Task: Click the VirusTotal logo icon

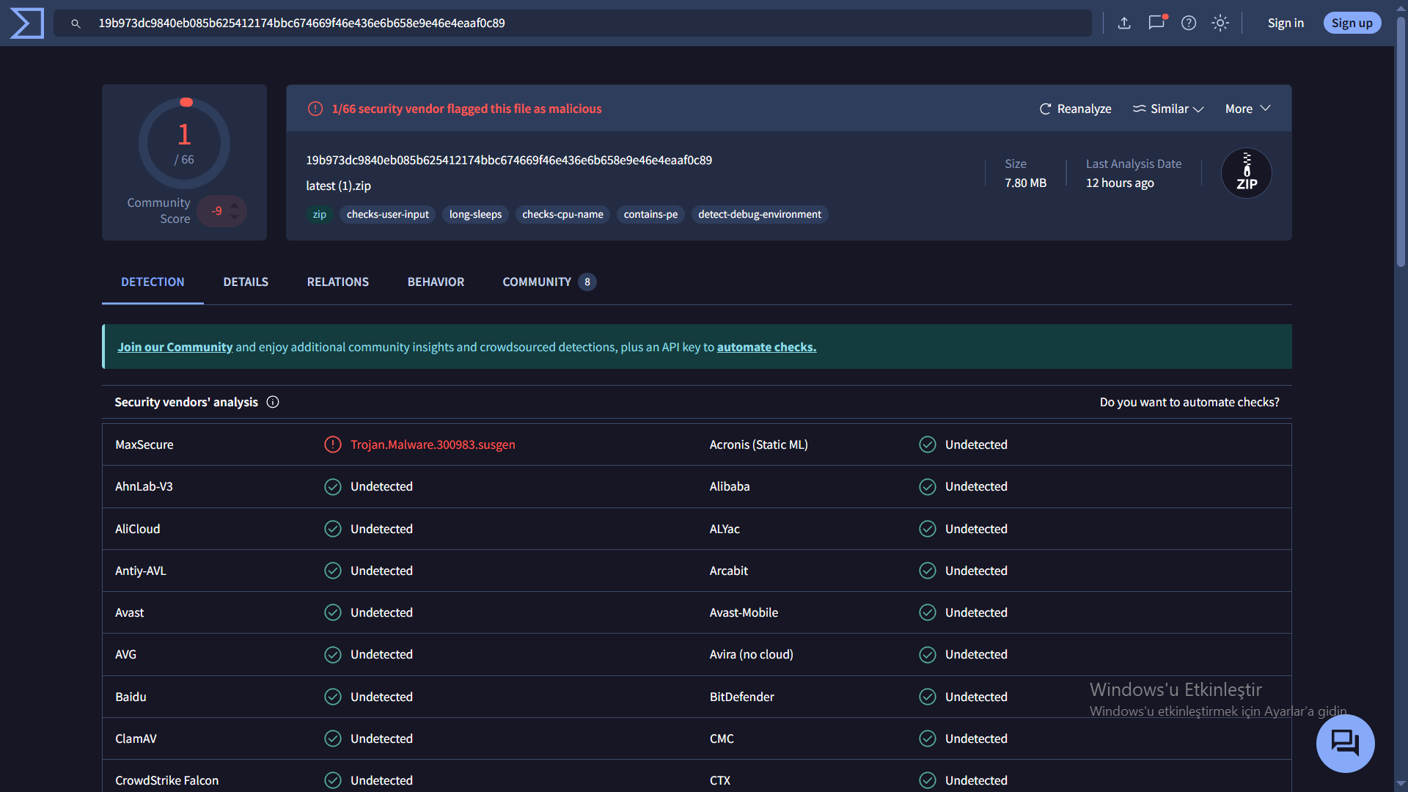Action: click(x=27, y=23)
